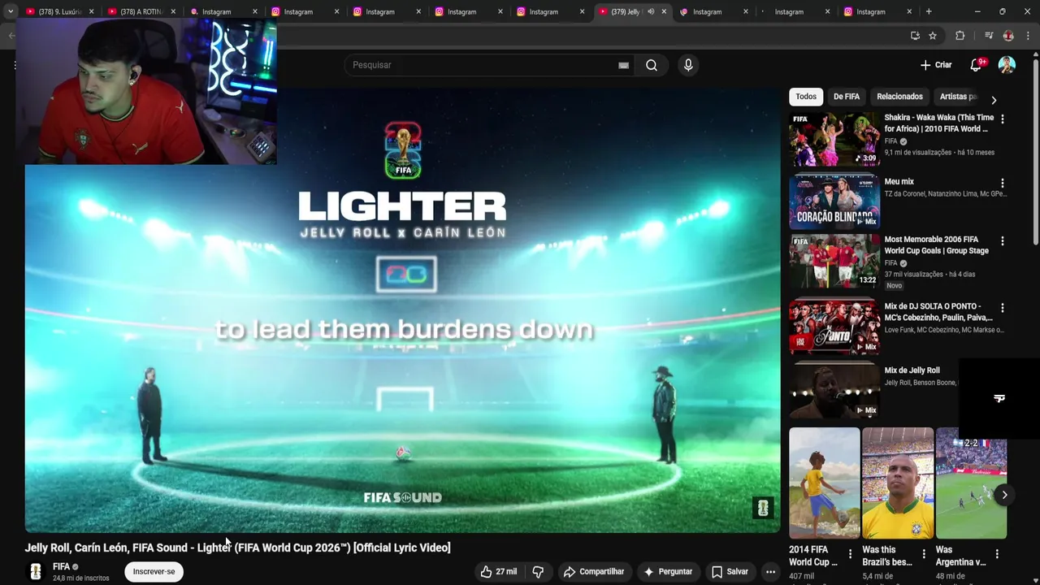Screen dimensions: 1040x585
Task: Close the (378) 9. Luxúria tab
Action: click(91, 11)
